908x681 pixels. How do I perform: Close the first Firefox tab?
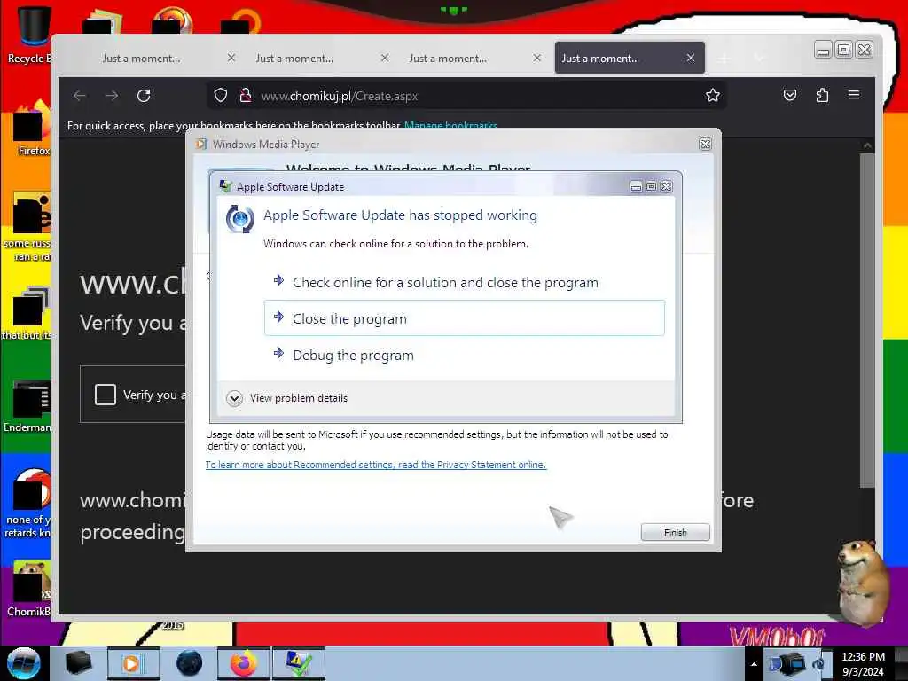click(x=231, y=58)
